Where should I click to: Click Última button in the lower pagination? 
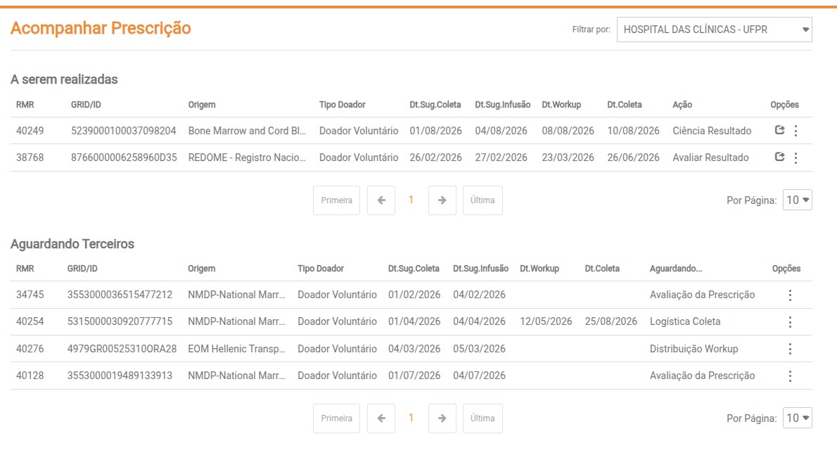click(483, 418)
